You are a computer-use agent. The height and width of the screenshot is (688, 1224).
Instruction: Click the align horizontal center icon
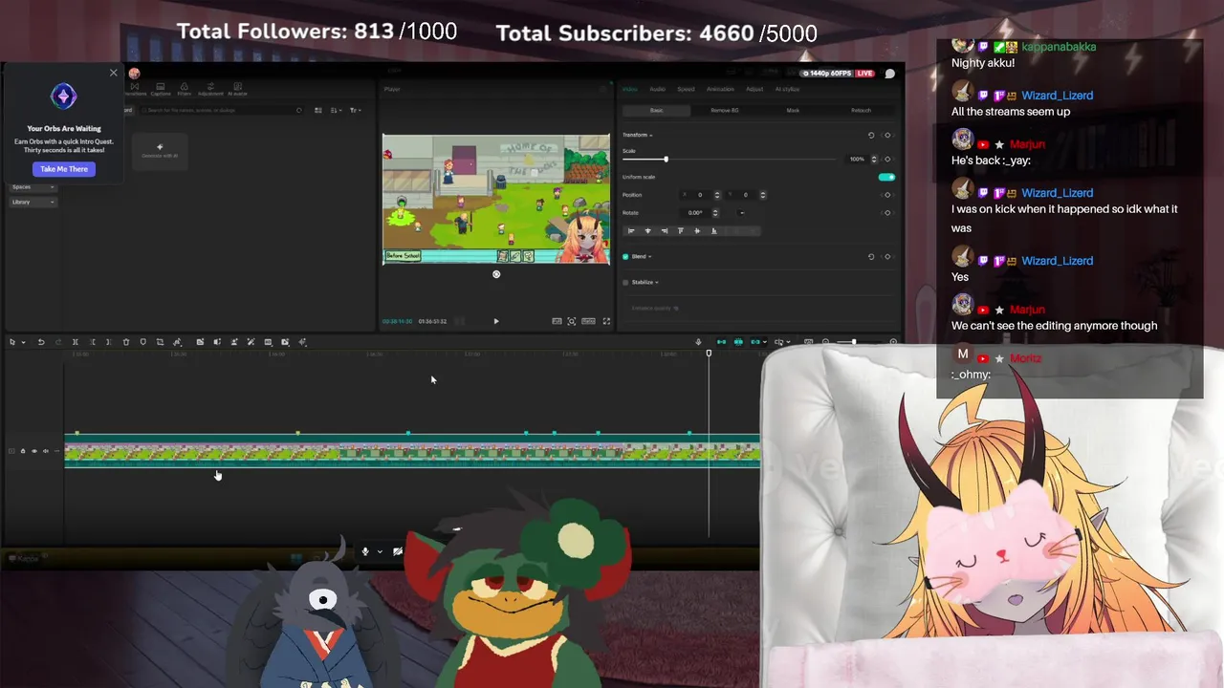point(647,231)
